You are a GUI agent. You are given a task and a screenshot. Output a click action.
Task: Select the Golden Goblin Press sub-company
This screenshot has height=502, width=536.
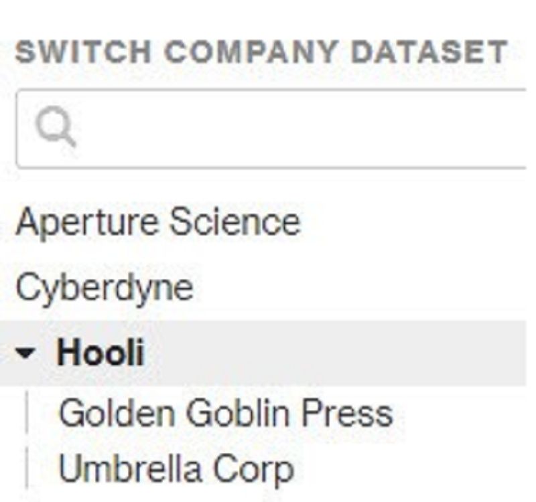pos(225,413)
